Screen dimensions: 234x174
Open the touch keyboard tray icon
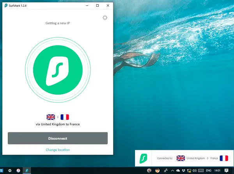pyautogui.click(x=201, y=170)
